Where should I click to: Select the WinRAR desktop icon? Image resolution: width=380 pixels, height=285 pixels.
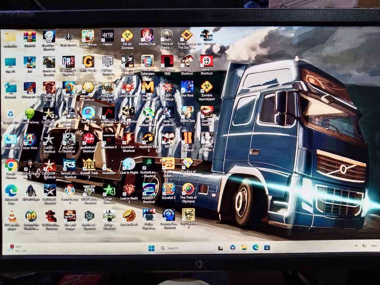point(30,37)
